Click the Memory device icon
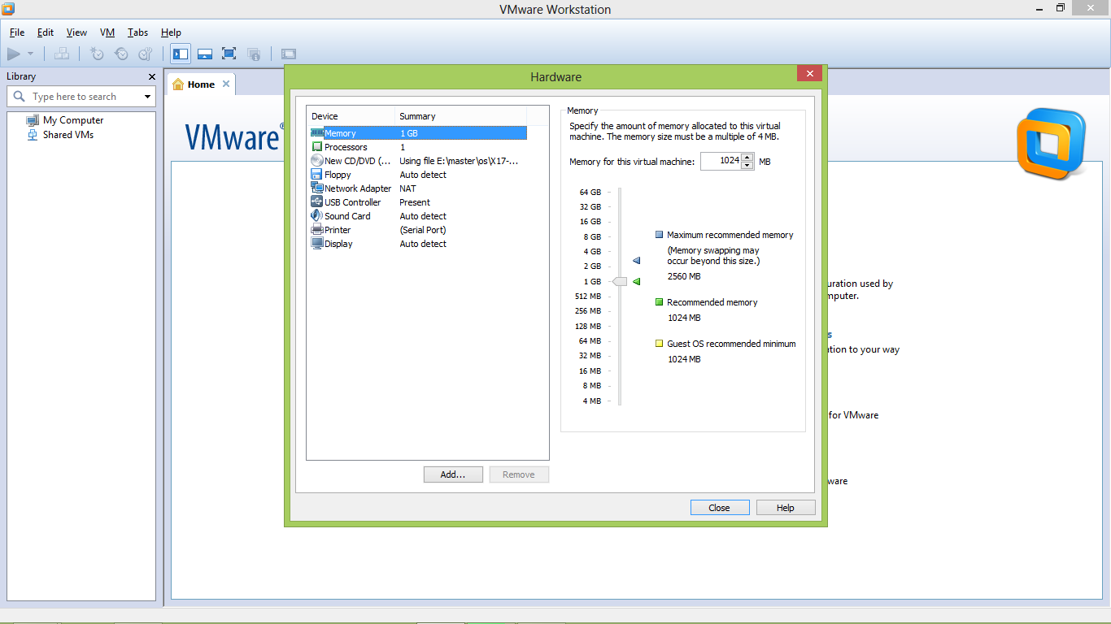The image size is (1111, 624). [317, 132]
